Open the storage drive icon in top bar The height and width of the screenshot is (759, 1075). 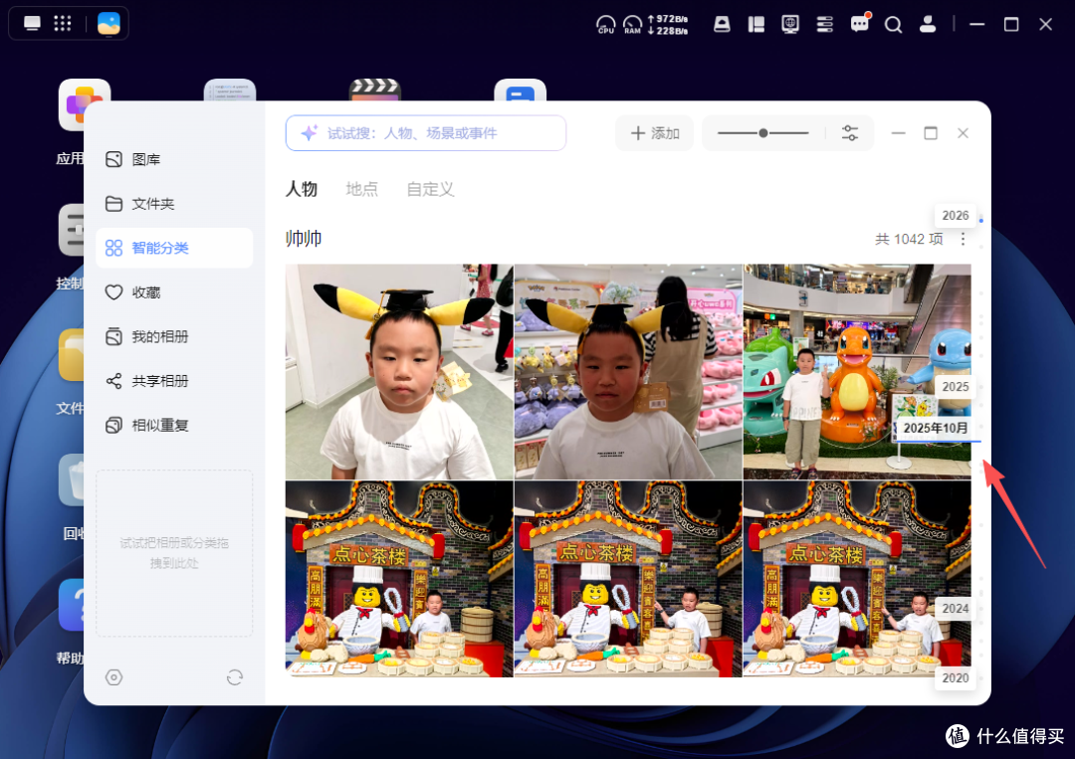pos(722,25)
